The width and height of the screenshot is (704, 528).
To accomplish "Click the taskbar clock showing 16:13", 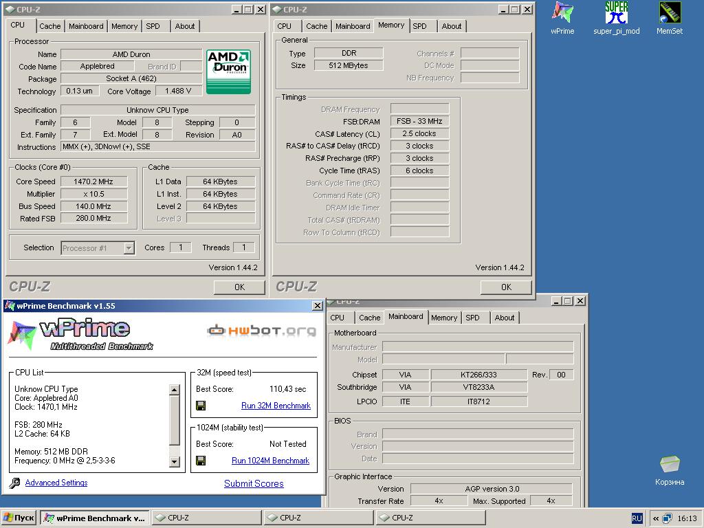I will [687, 518].
